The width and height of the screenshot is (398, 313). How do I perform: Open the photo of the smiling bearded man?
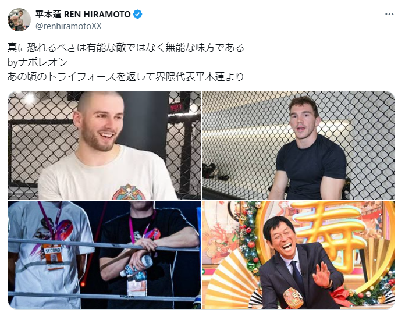click(x=104, y=145)
